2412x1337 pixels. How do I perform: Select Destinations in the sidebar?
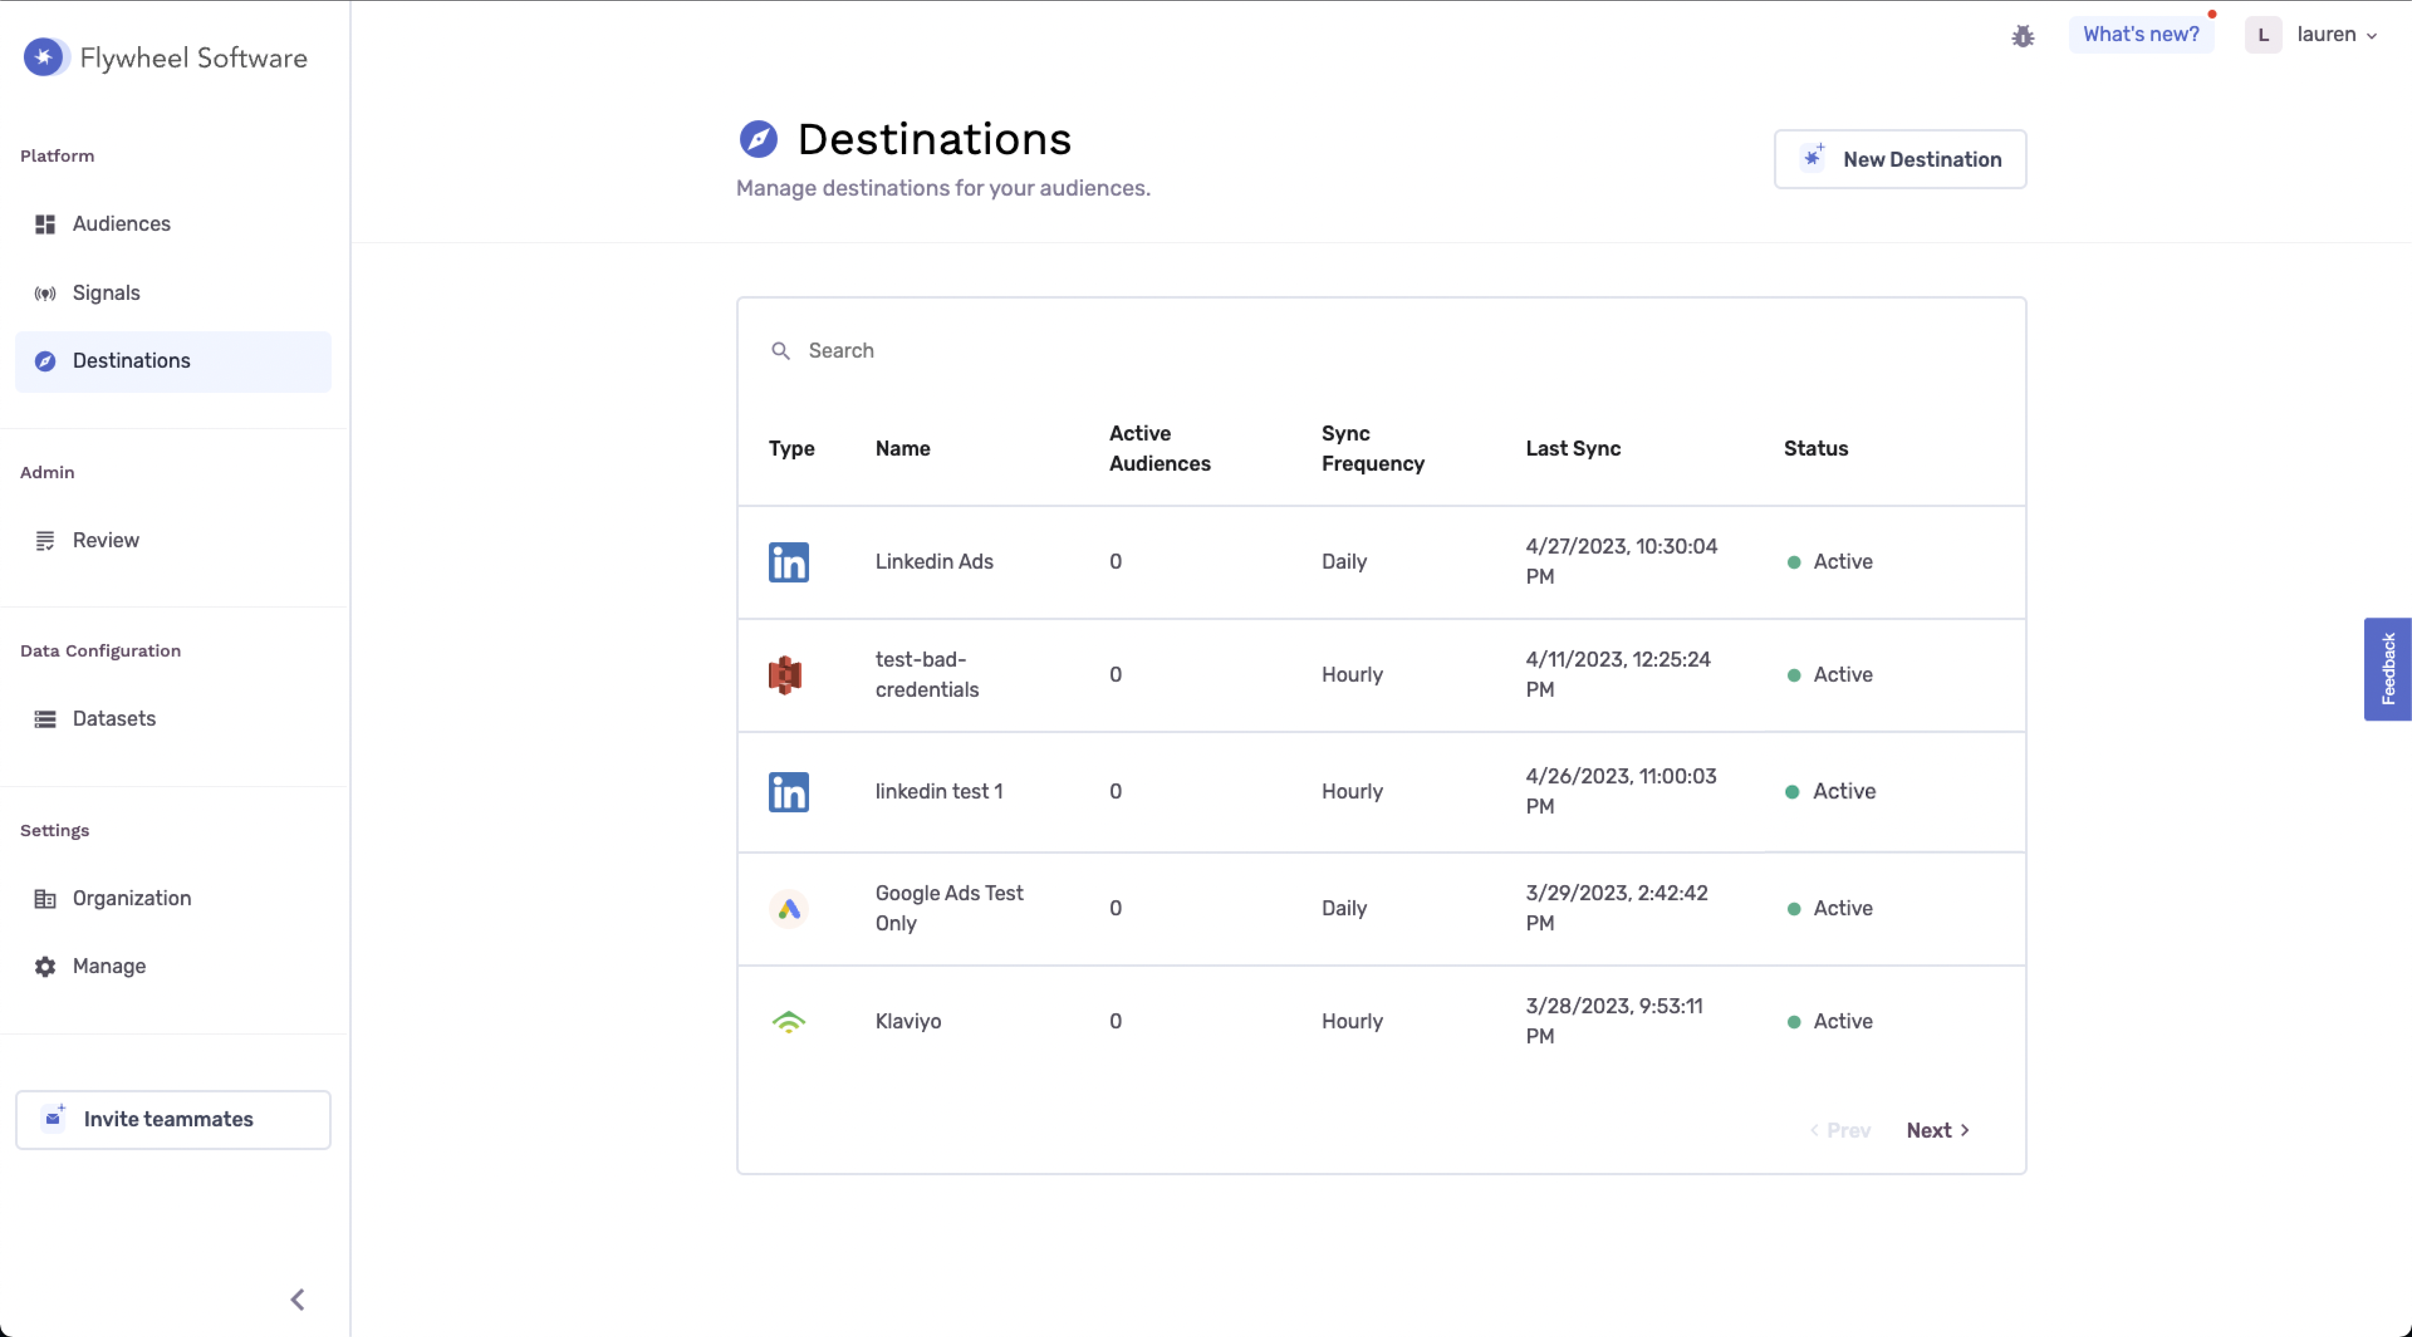tap(173, 361)
